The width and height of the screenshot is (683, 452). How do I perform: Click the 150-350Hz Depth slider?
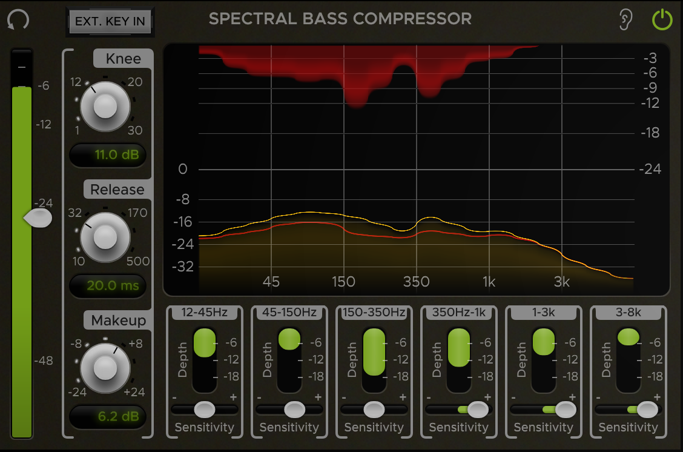click(x=374, y=359)
